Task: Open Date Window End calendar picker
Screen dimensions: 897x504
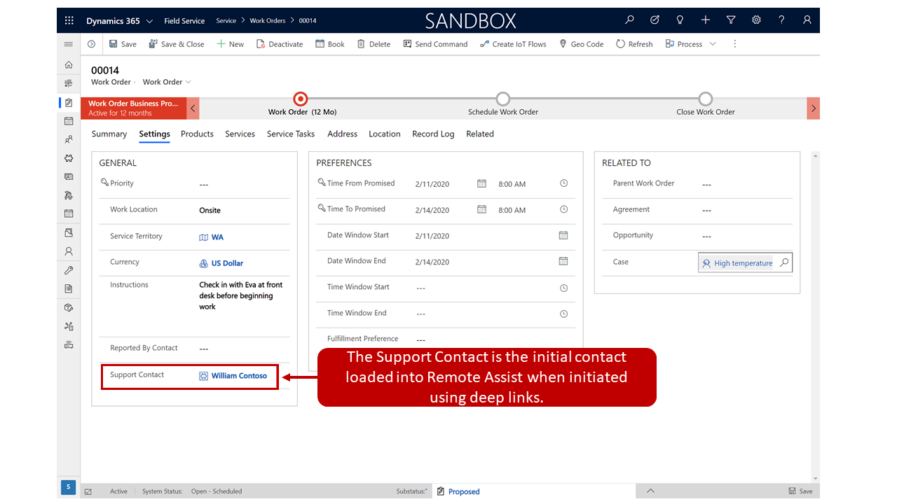Action: pyautogui.click(x=563, y=261)
